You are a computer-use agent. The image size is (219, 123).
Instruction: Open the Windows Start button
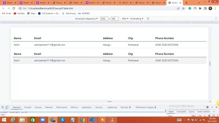coord(4,120)
